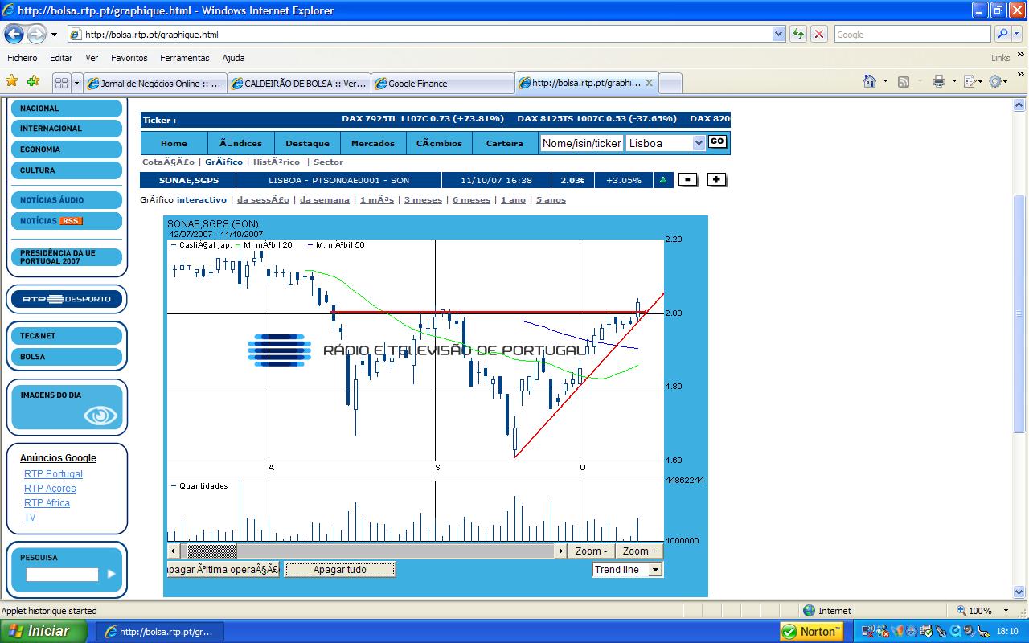This screenshot has width=1029, height=643.
Task: Open the Ficheiro menu
Action: click(23, 58)
